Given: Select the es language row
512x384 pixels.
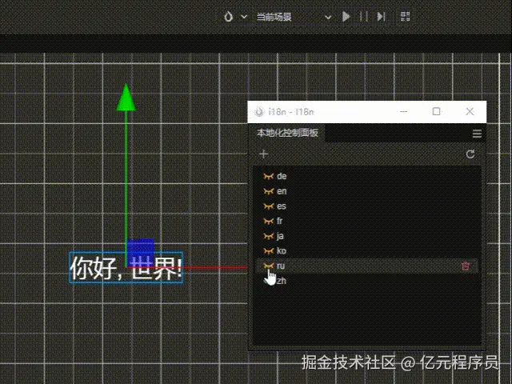Looking at the screenshot, I should [x=360, y=206].
